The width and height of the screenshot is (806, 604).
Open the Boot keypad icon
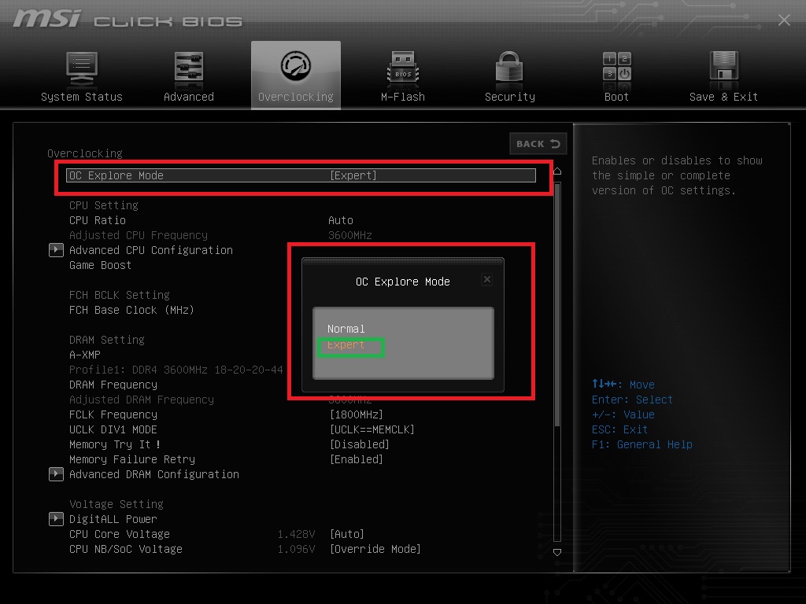point(617,67)
